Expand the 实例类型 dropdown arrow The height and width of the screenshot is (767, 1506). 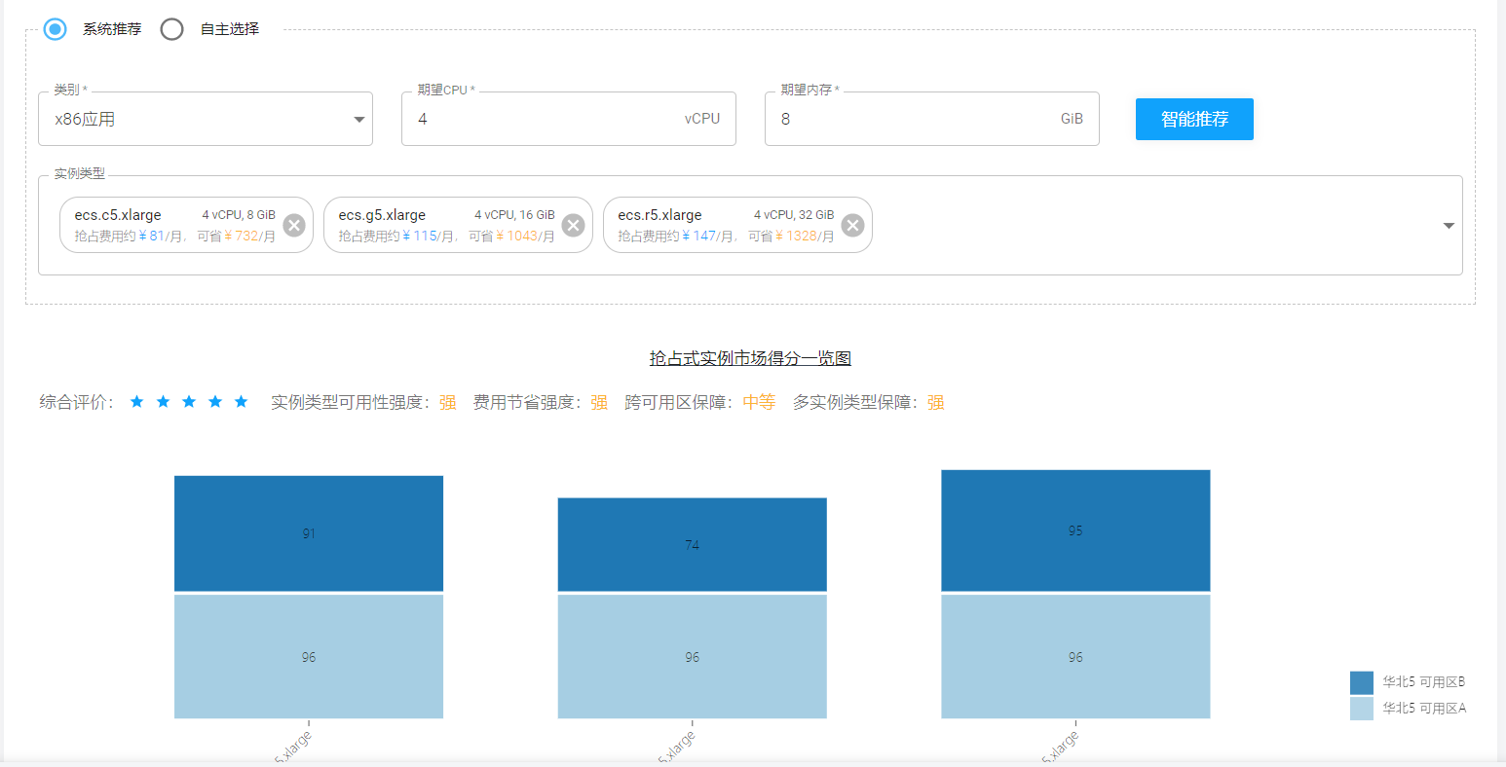click(x=1449, y=226)
